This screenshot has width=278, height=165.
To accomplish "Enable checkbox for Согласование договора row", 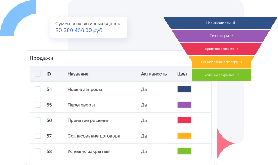I will (x=38, y=136).
